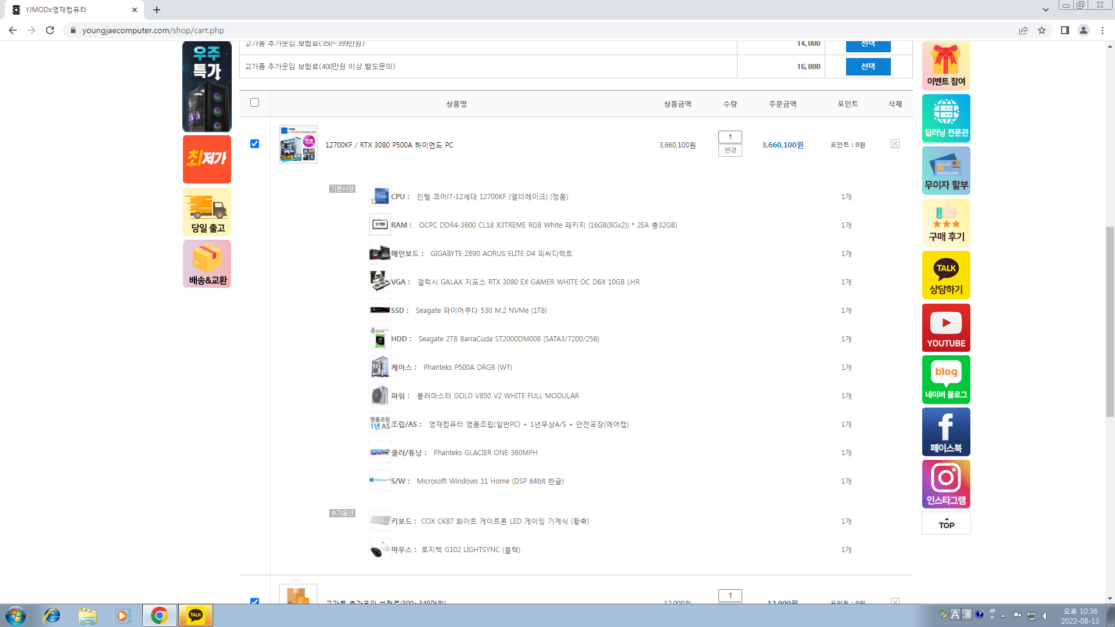
Task: Reload the page
Action: click(x=50, y=30)
